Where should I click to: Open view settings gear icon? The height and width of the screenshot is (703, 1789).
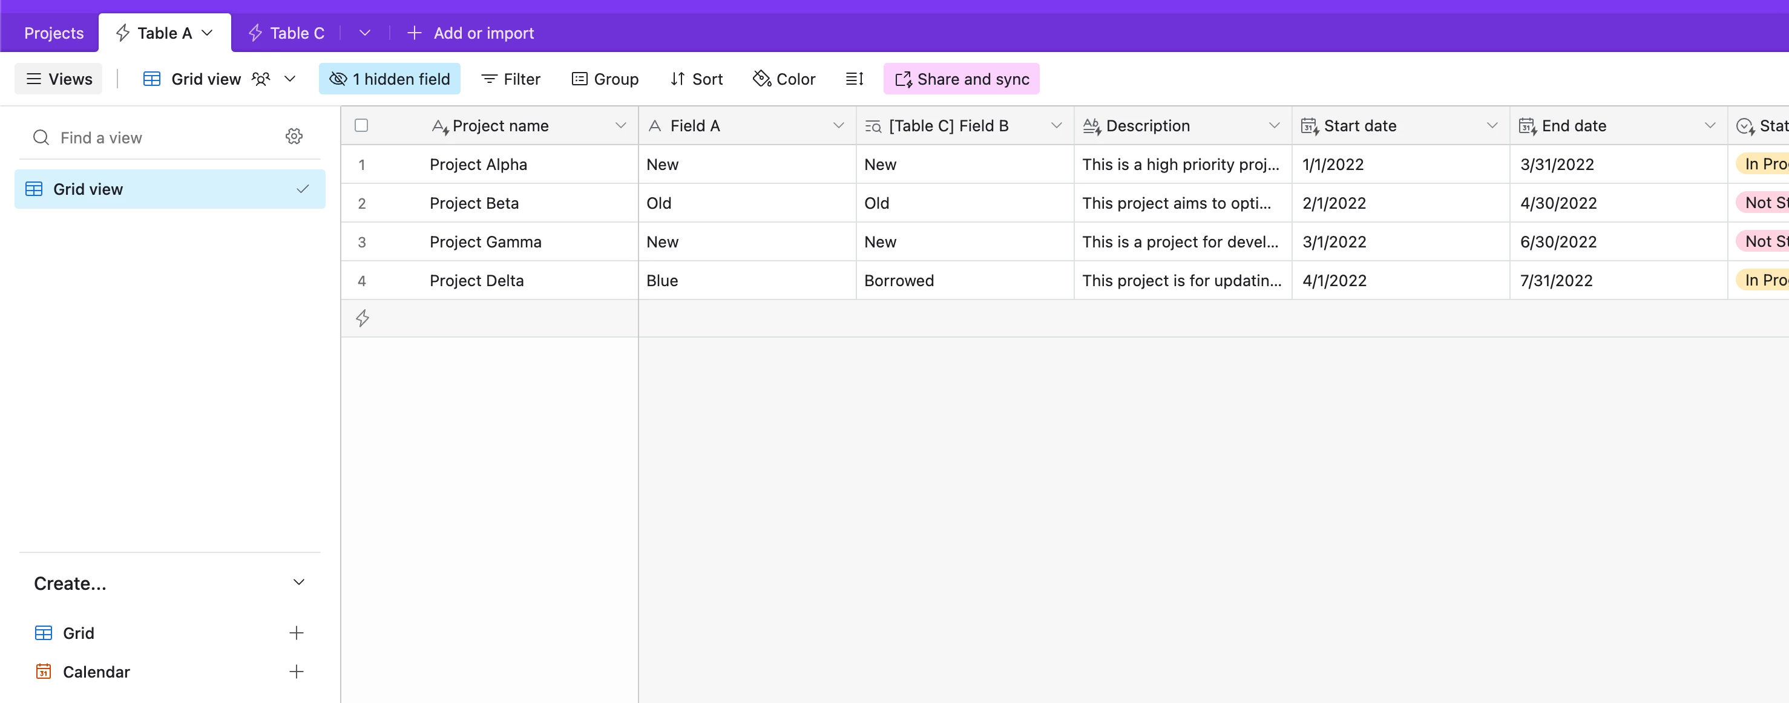coord(294,137)
